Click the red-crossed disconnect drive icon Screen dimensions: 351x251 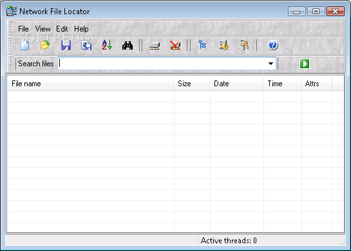175,46
